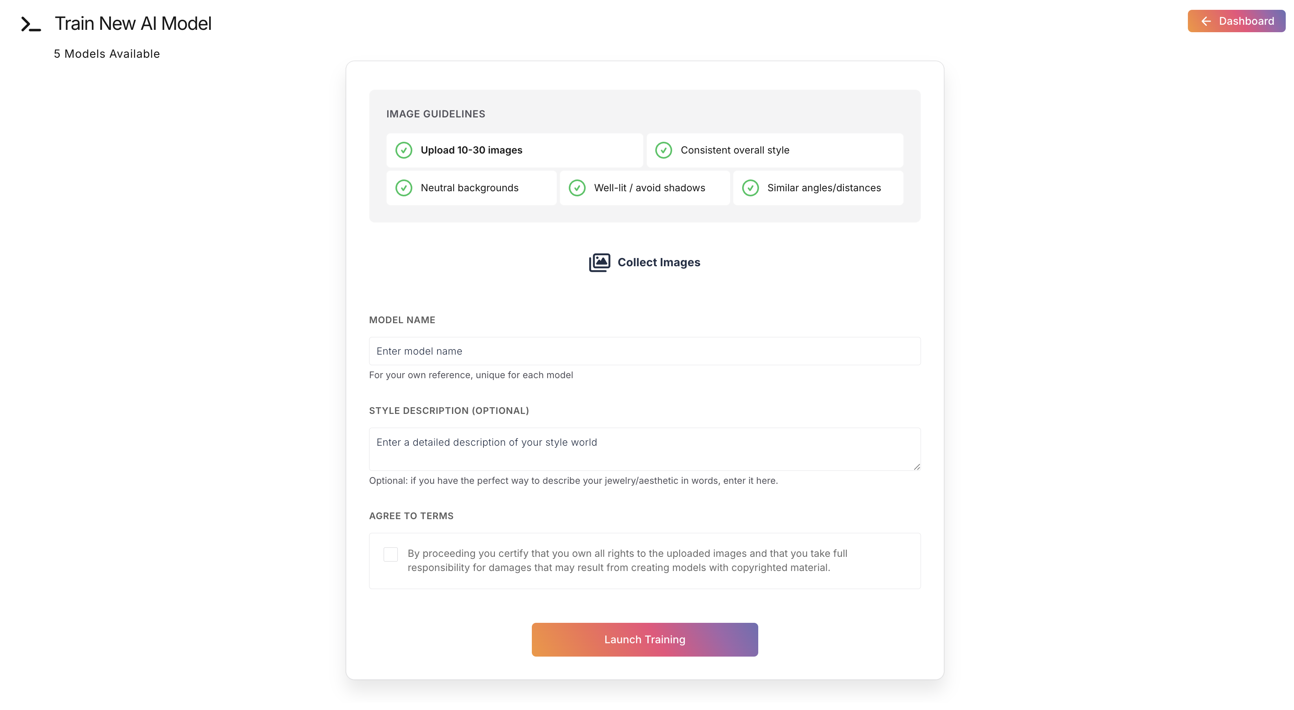The height and width of the screenshot is (710, 1294).
Task: Click the terminal prompt logo icon
Action: 31,24
